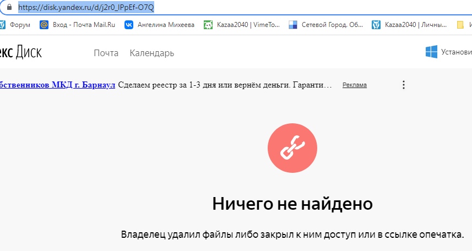Open Ангелина Михеева VK bookmark
The width and height of the screenshot is (472, 251).
[x=160, y=25]
